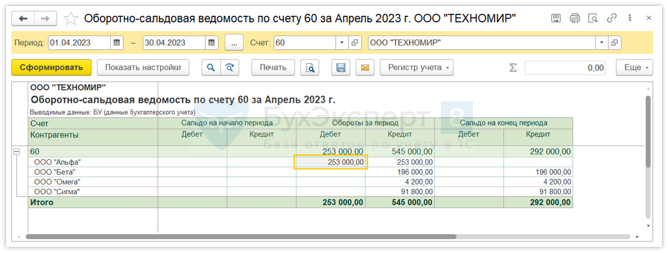668x253 pixels.
Task: Click the printer icon in title bar
Action: tap(575, 19)
